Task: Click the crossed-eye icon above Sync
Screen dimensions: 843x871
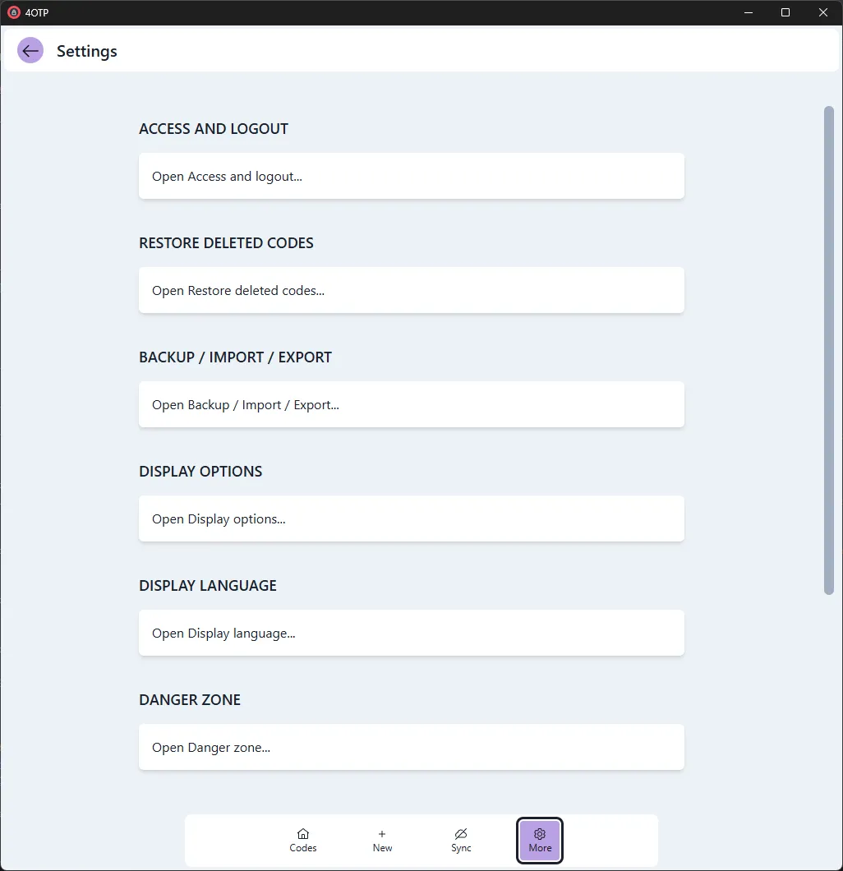Action: tap(461, 834)
